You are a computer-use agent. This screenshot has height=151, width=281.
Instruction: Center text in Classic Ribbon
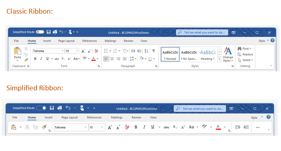(112, 59)
